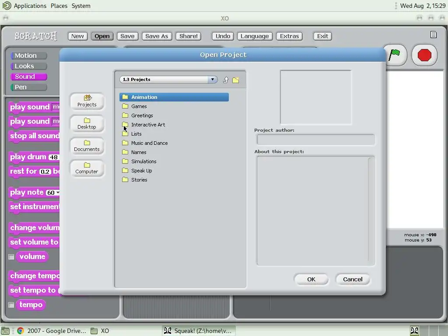Switch to the Sound block category
Screen dimensions: 448x336
(28, 77)
